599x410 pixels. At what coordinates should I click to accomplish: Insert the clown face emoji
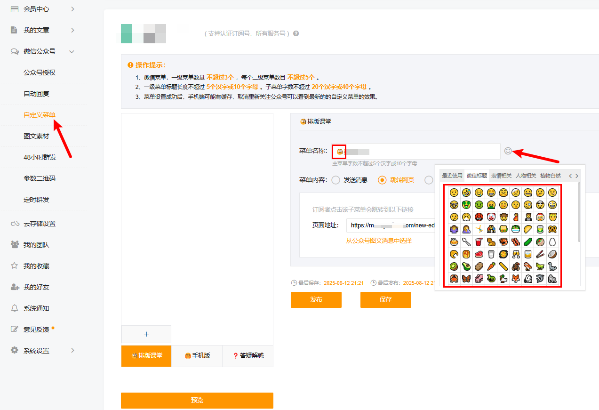[491, 217]
